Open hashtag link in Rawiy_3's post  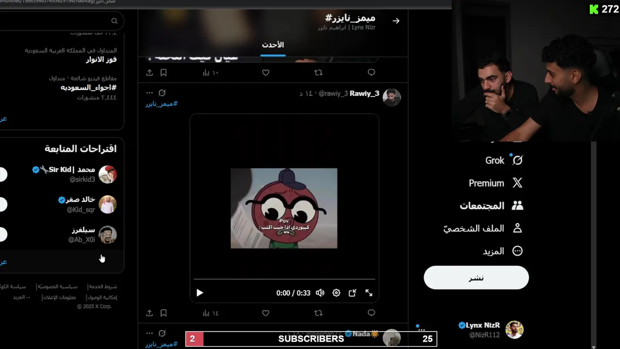pos(161,104)
